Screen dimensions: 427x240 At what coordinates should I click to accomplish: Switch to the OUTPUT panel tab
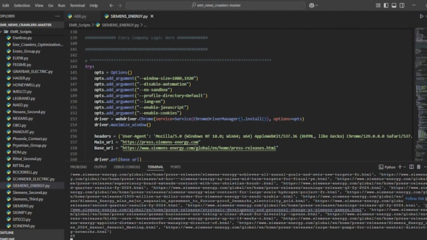(x=100, y=167)
